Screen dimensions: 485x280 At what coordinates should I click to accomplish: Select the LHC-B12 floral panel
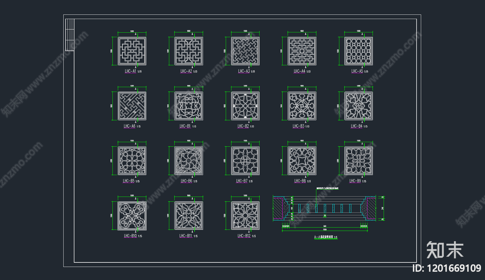pyautogui.click(x=245, y=215)
